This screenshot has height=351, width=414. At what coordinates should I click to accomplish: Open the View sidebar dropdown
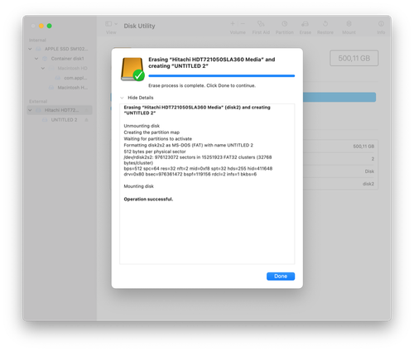pyautogui.click(x=111, y=24)
